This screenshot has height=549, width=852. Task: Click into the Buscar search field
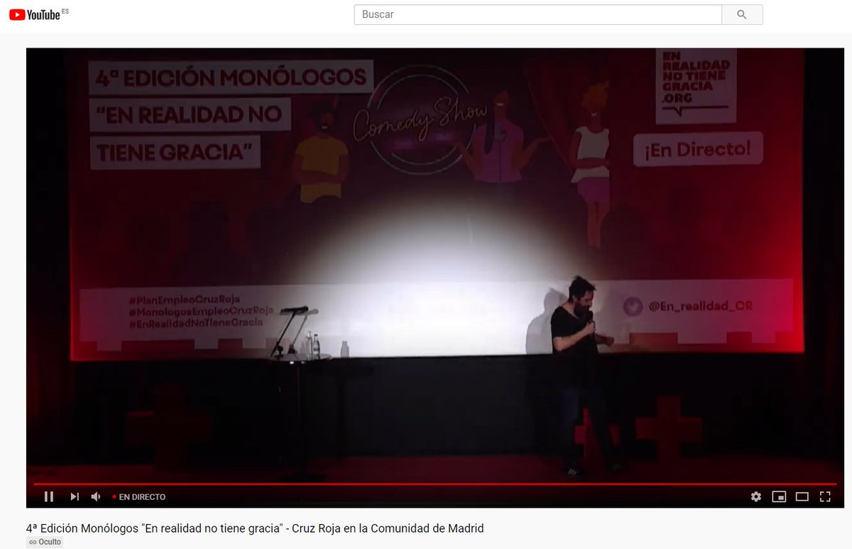point(538,14)
